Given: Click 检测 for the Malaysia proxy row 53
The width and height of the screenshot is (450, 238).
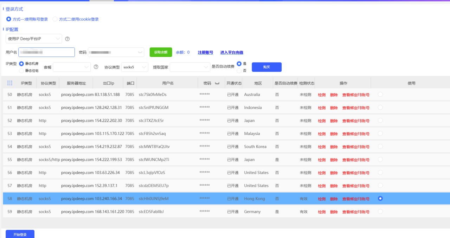Looking at the screenshot, I should [321, 134].
